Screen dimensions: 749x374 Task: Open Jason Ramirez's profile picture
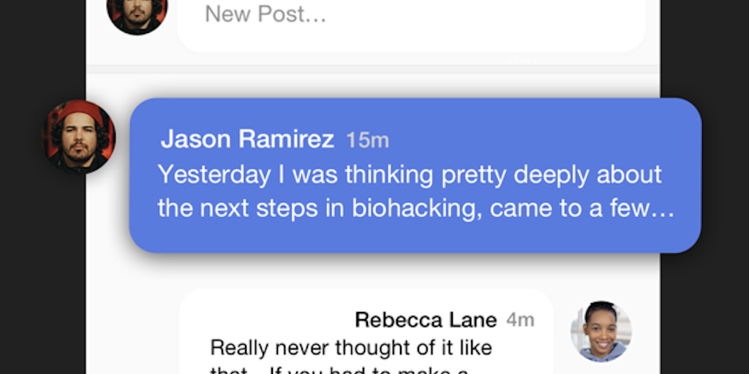tap(79, 137)
